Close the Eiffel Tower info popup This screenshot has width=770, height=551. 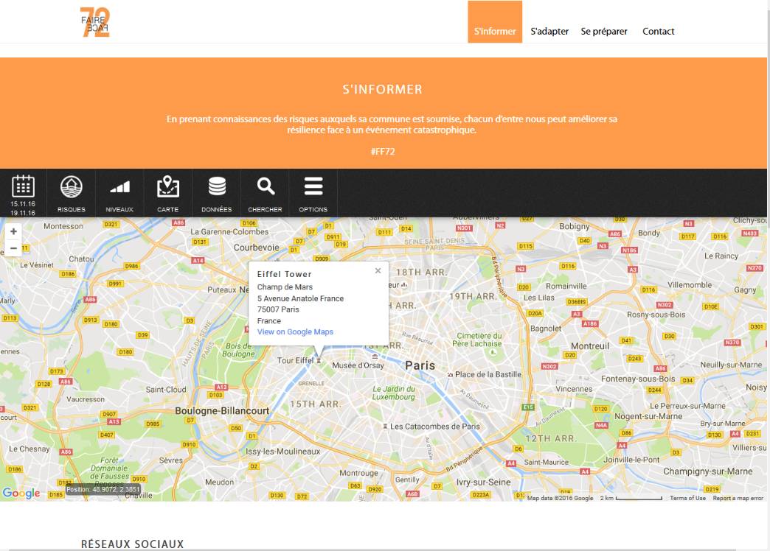coord(378,270)
